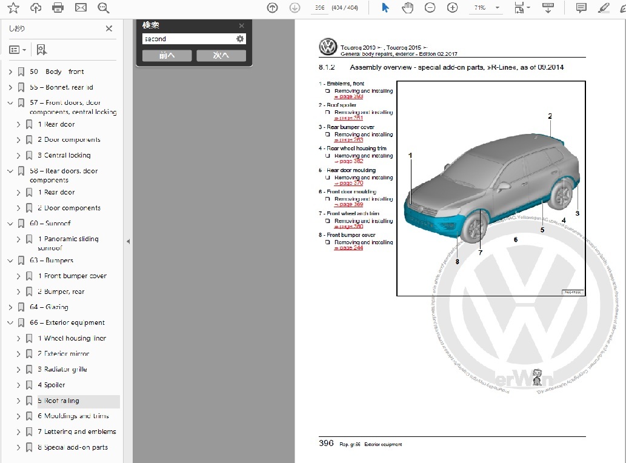This screenshot has width=626, height=463.
Task: Click the previous result button 前へ
Action: (167, 56)
